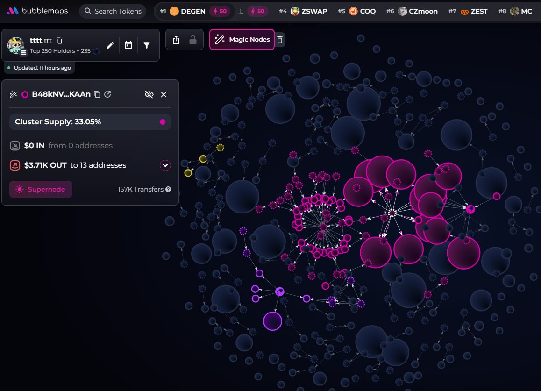
Task: Open trending token #7 ZEST
Action: 468,11
